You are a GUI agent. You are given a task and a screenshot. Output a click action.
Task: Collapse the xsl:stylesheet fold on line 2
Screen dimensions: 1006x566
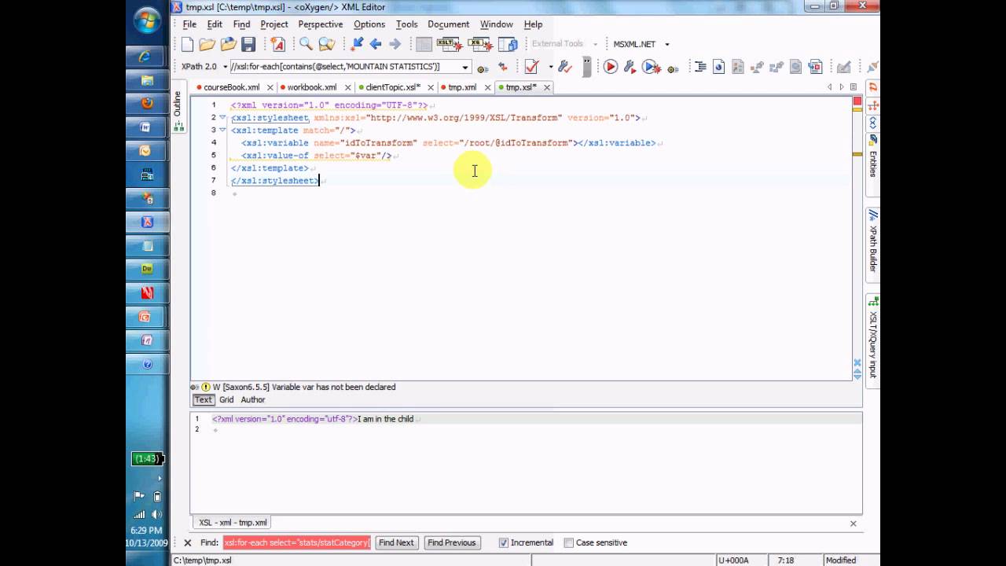[x=222, y=117]
